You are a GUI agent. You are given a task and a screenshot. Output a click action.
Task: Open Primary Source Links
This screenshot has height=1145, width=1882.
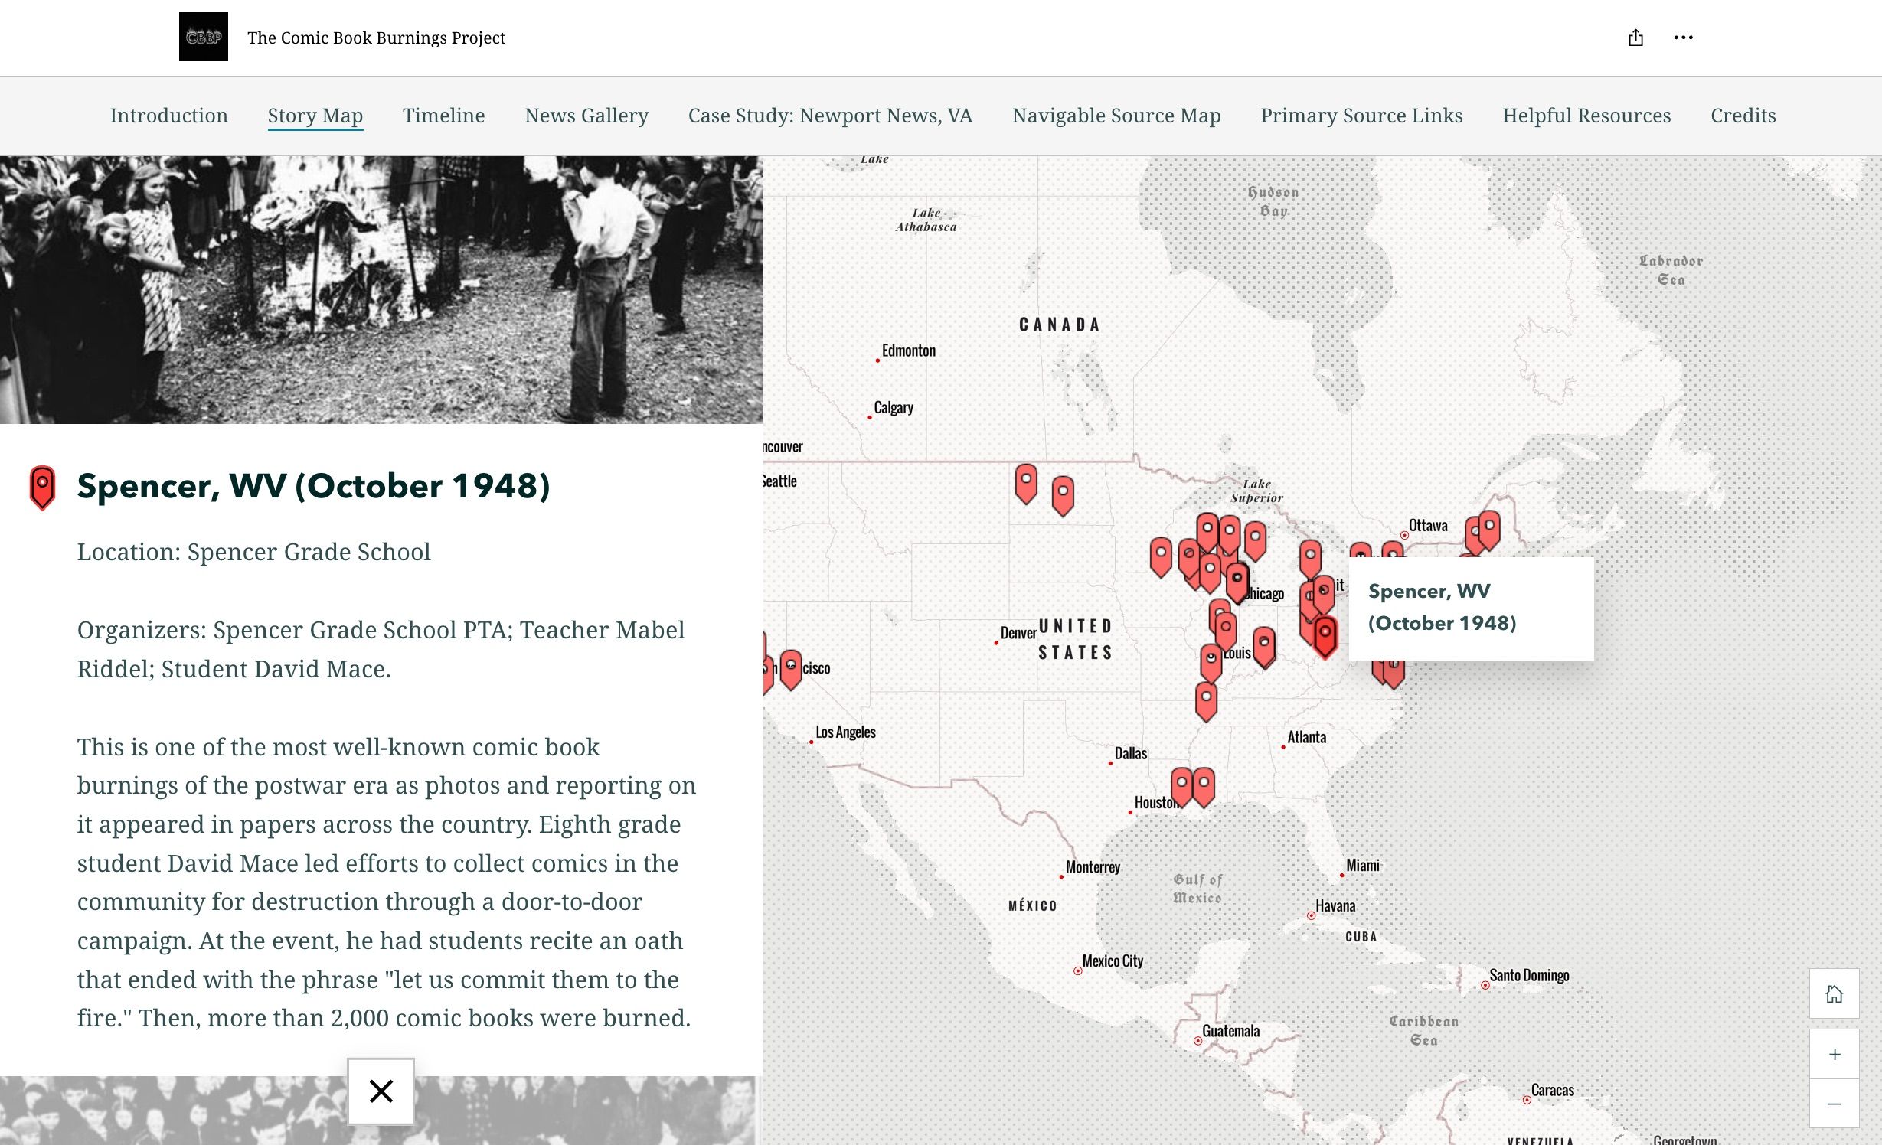tap(1361, 116)
